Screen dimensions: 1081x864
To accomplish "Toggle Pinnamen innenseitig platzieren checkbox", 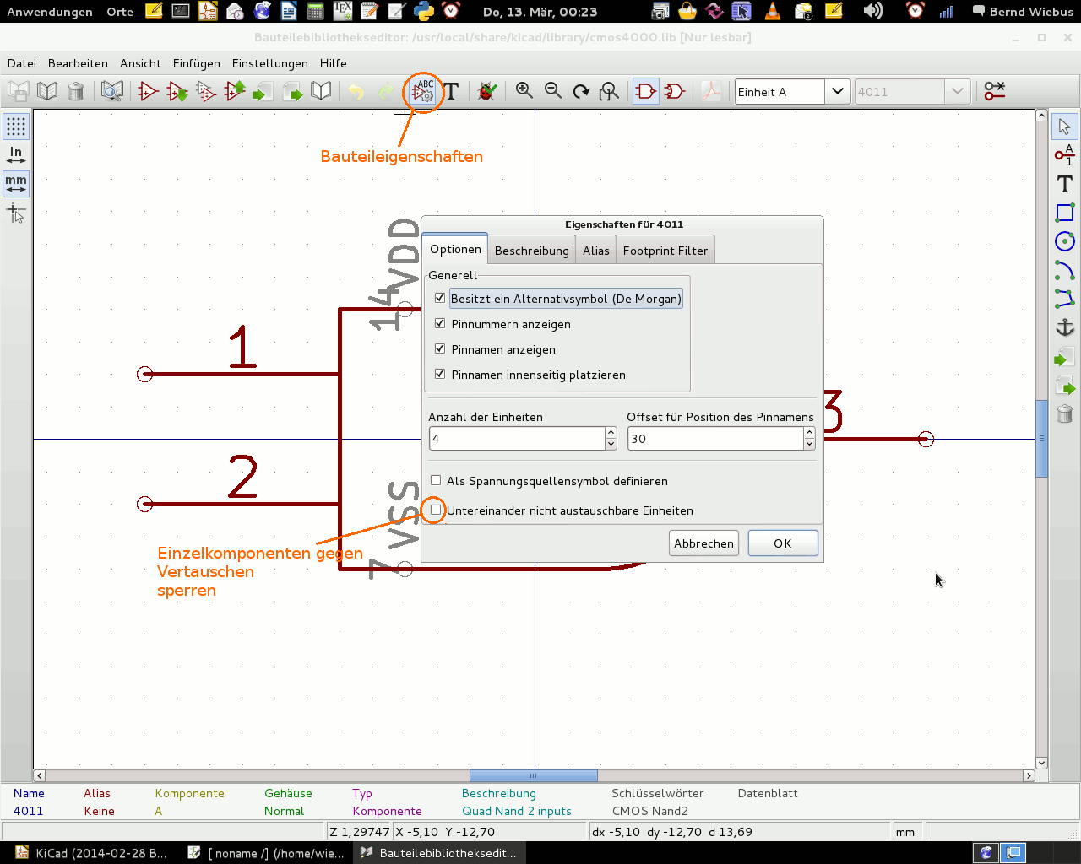I will [x=440, y=374].
